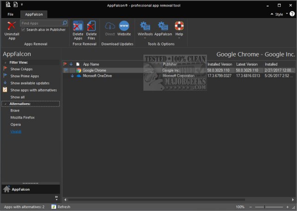Collapse the ribbon with the up arrow
This screenshot has height=211, width=297.
click(272, 14)
